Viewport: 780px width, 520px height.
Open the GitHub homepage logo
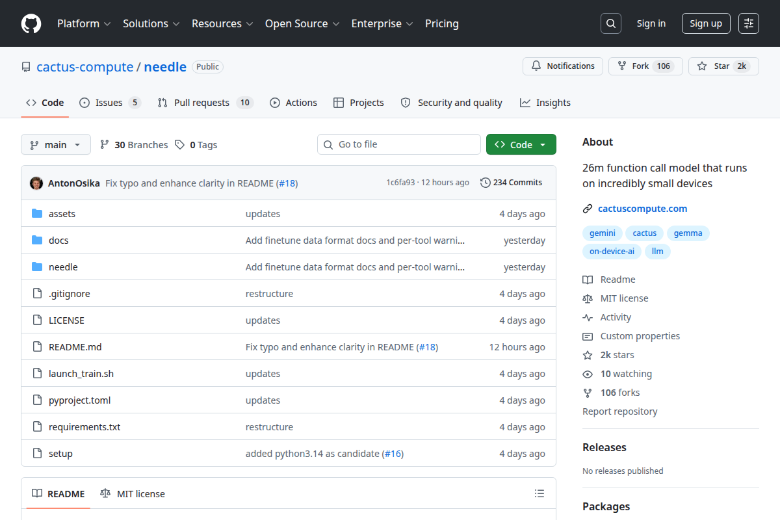(x=31, y=23)
